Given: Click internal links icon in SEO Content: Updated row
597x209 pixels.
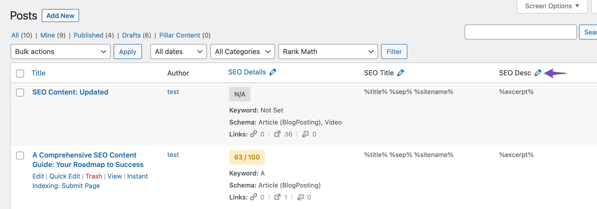Looking at the screenshot, I should click(254, 134).
